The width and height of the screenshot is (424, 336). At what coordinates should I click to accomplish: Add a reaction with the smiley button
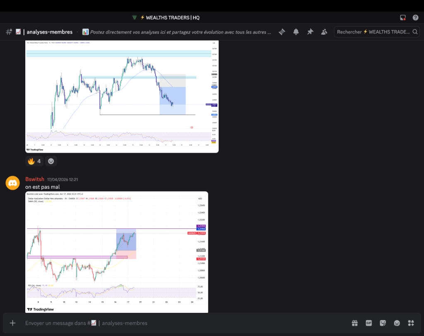(x=51, y=161)
